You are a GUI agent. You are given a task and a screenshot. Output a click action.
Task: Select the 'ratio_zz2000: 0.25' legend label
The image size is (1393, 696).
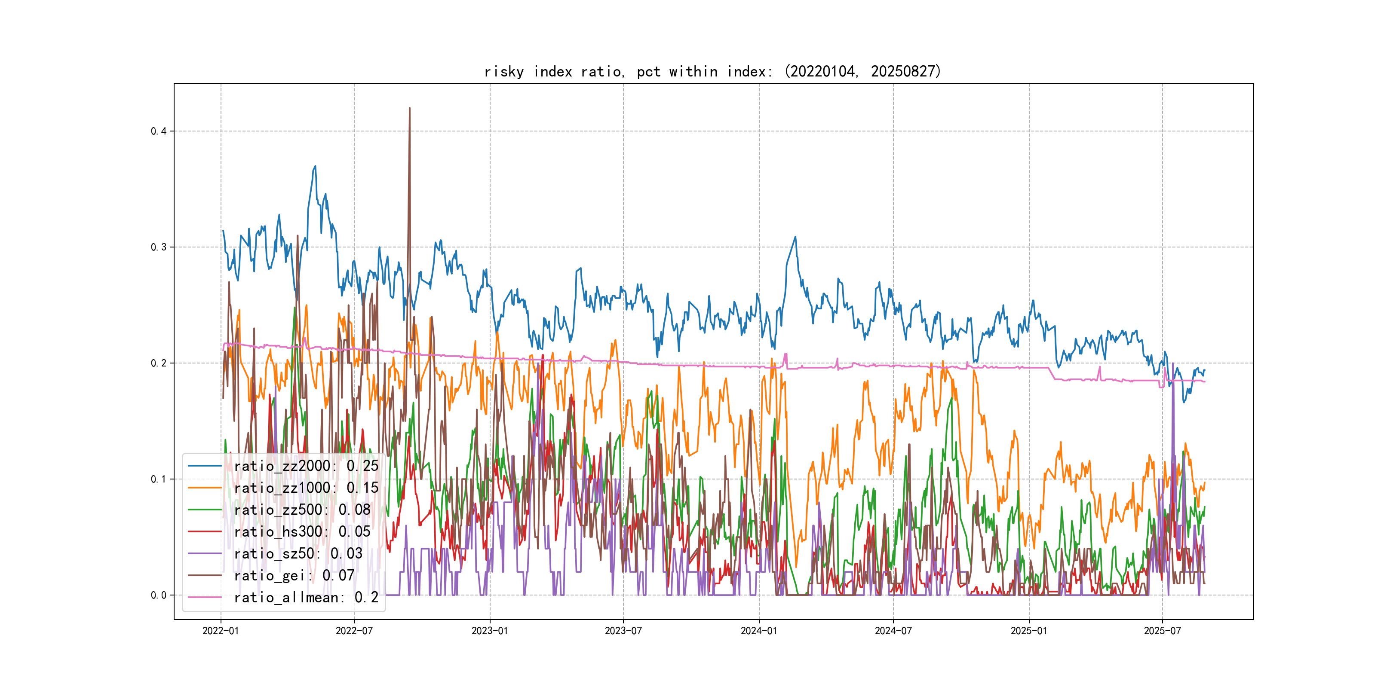(306, 466)
